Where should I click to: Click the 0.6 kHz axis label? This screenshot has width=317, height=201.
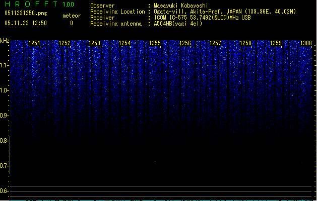5,191
